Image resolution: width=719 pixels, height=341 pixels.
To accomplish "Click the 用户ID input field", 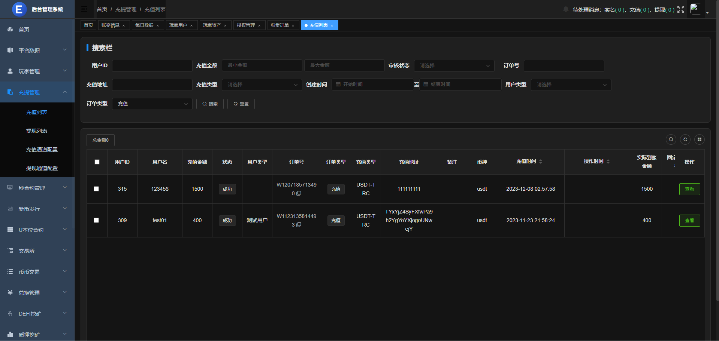I will (152, 66).
